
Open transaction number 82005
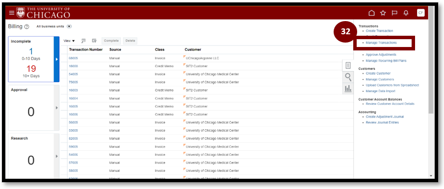click(x=73, y=139)
